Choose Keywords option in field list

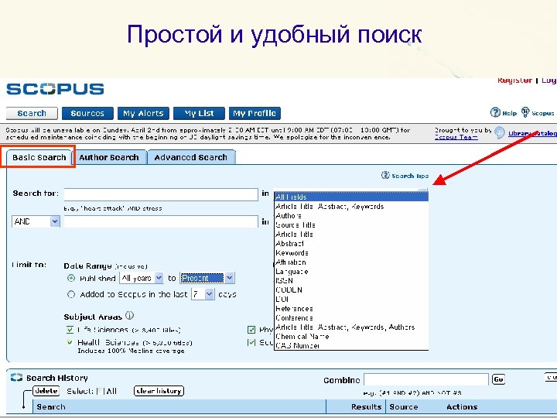tap(351, 252)
